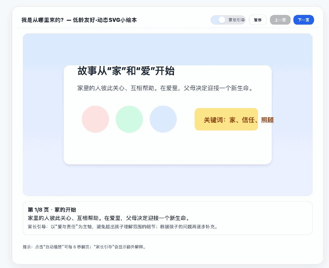The width and height of the screenshot is (329, 268).
Task: Click the caption sentence under the page label
Action: pos(109,218)
